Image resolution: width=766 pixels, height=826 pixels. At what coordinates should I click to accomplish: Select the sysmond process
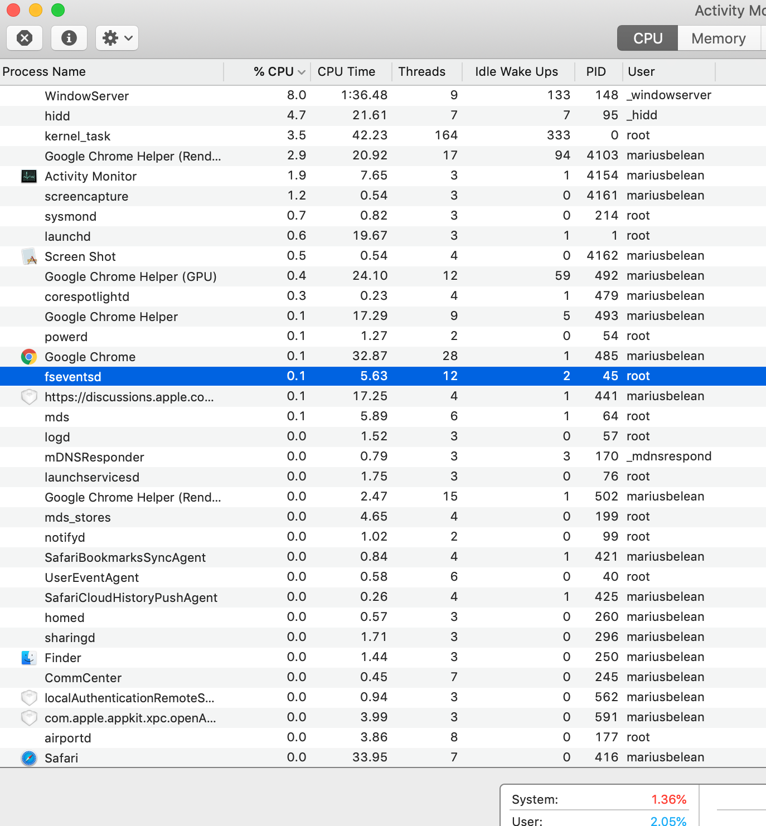coord(70,216)
